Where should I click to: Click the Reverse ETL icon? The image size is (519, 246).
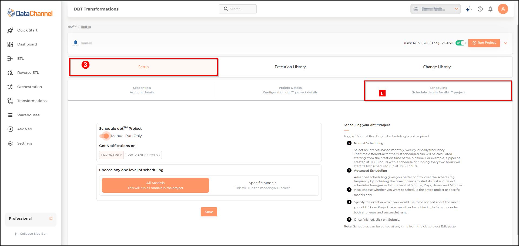point(10,73)
